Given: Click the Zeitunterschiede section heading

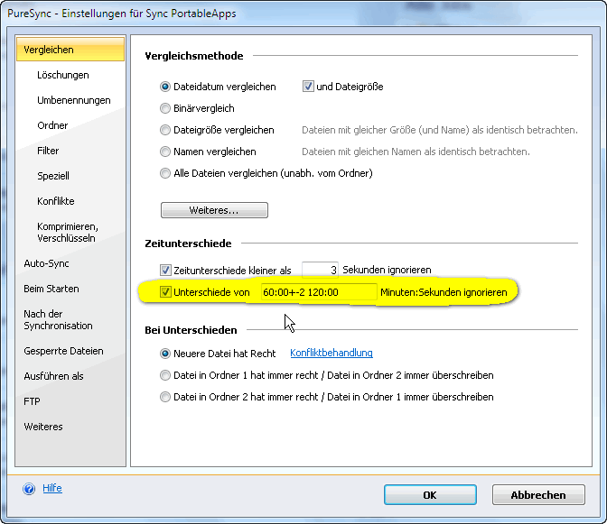Looking at the screenshot, I should 188,244.
